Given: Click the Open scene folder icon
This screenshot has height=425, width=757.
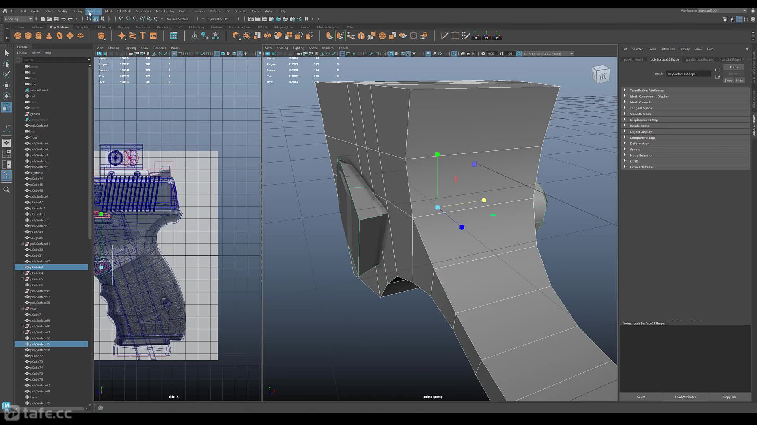Looking at the screenshot, I should click(x=49, y=19).
